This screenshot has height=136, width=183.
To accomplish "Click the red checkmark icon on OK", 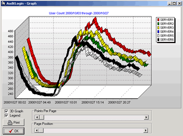I will coord(11,131).
